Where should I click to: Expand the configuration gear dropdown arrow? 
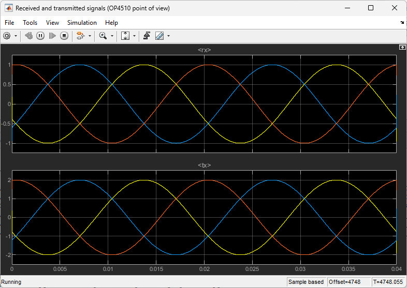[x=16, y=36]
